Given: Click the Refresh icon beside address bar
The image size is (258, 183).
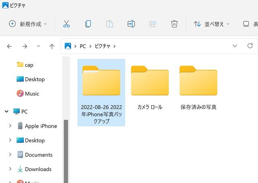Looking at the screenshot, I should [250, 46].
